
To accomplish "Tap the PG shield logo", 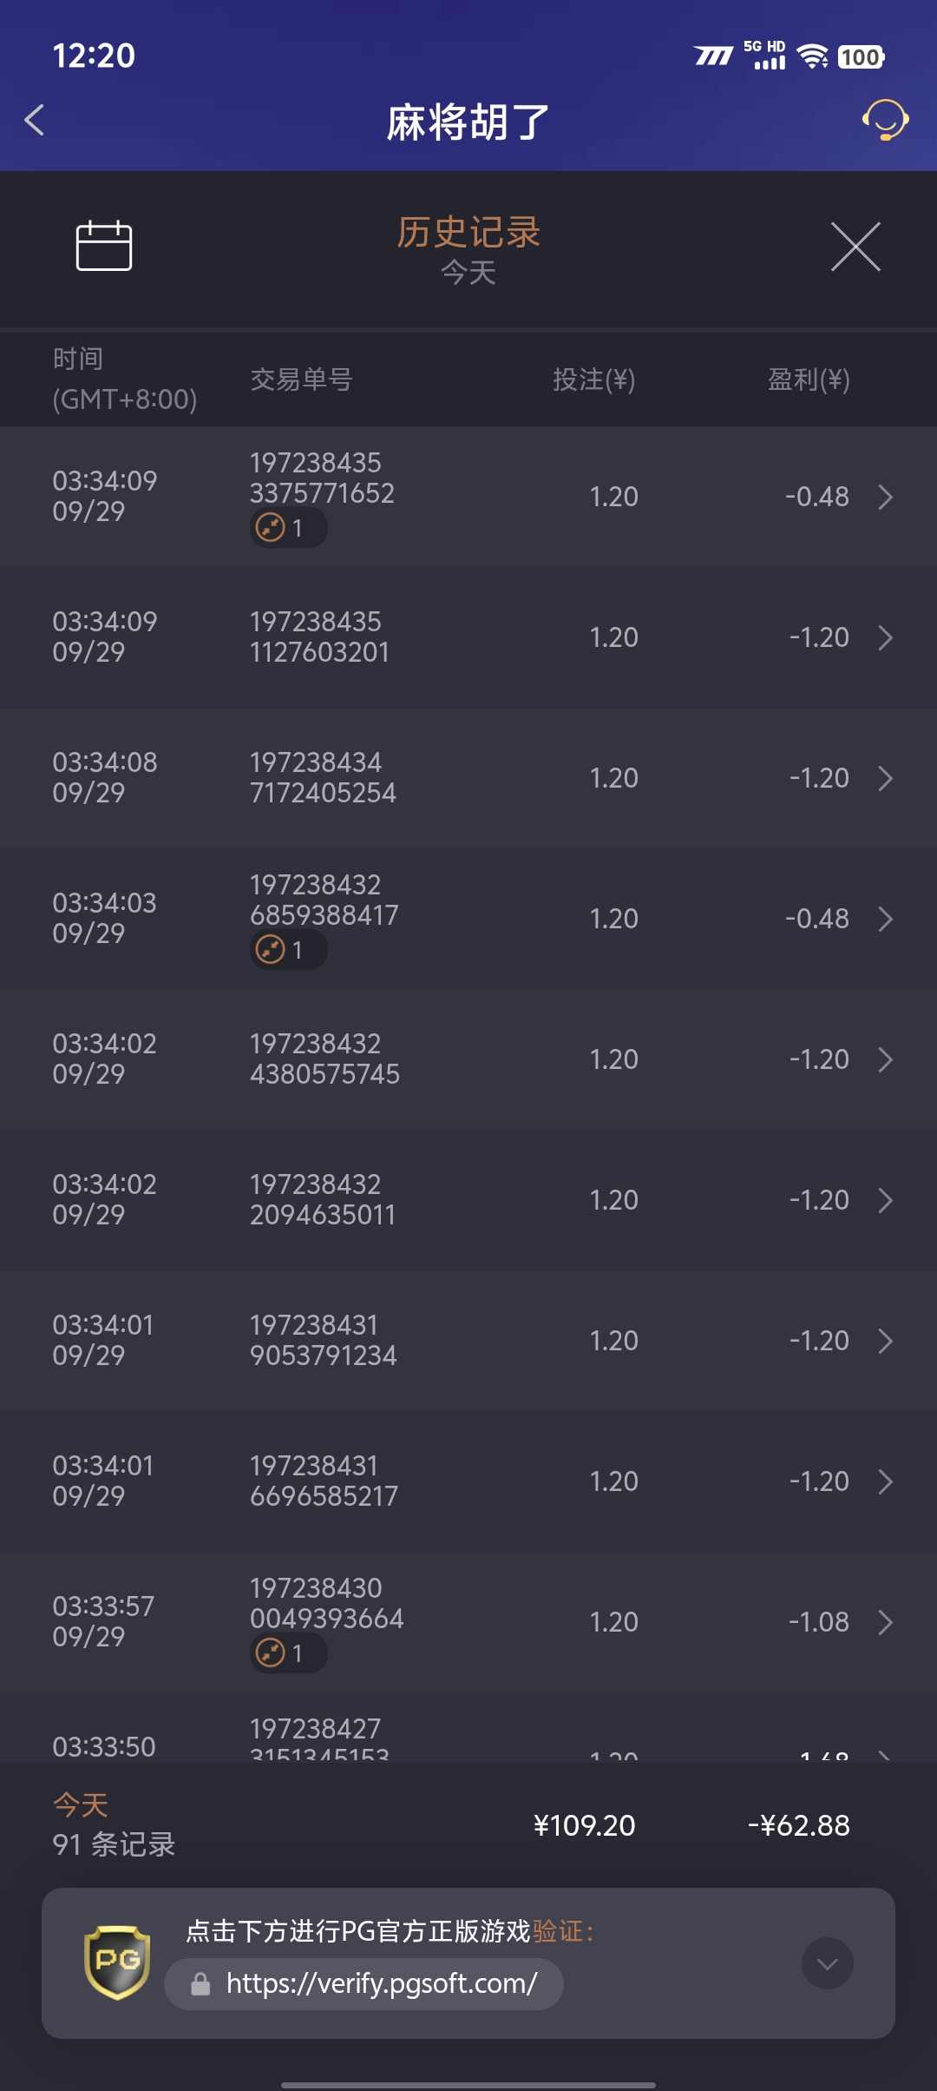I will 117,1962.
